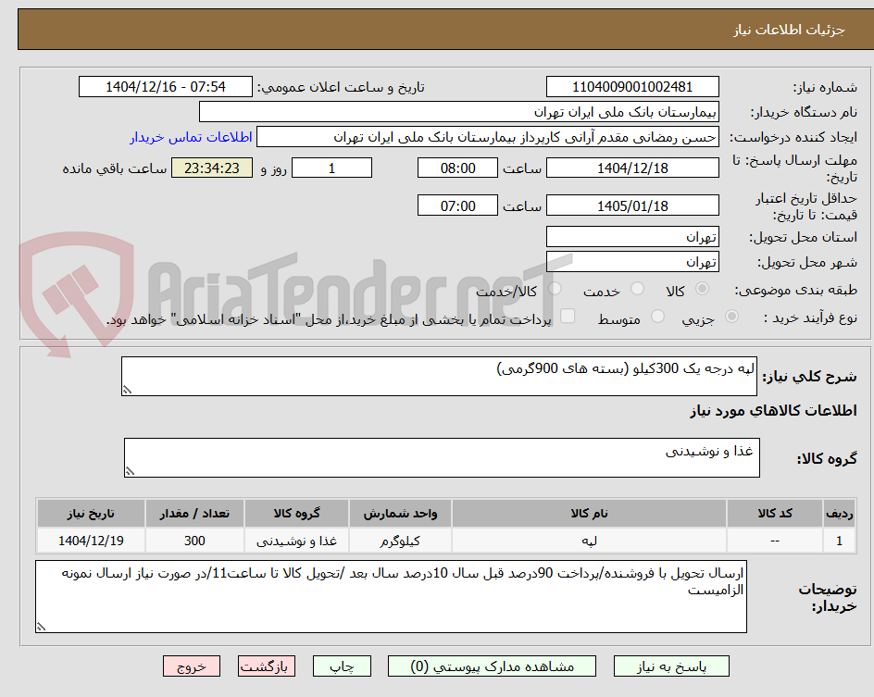Select the خدمت radio button

[637, 289]
